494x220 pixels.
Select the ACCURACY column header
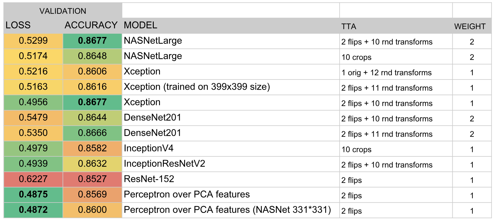tap(91, 25)
